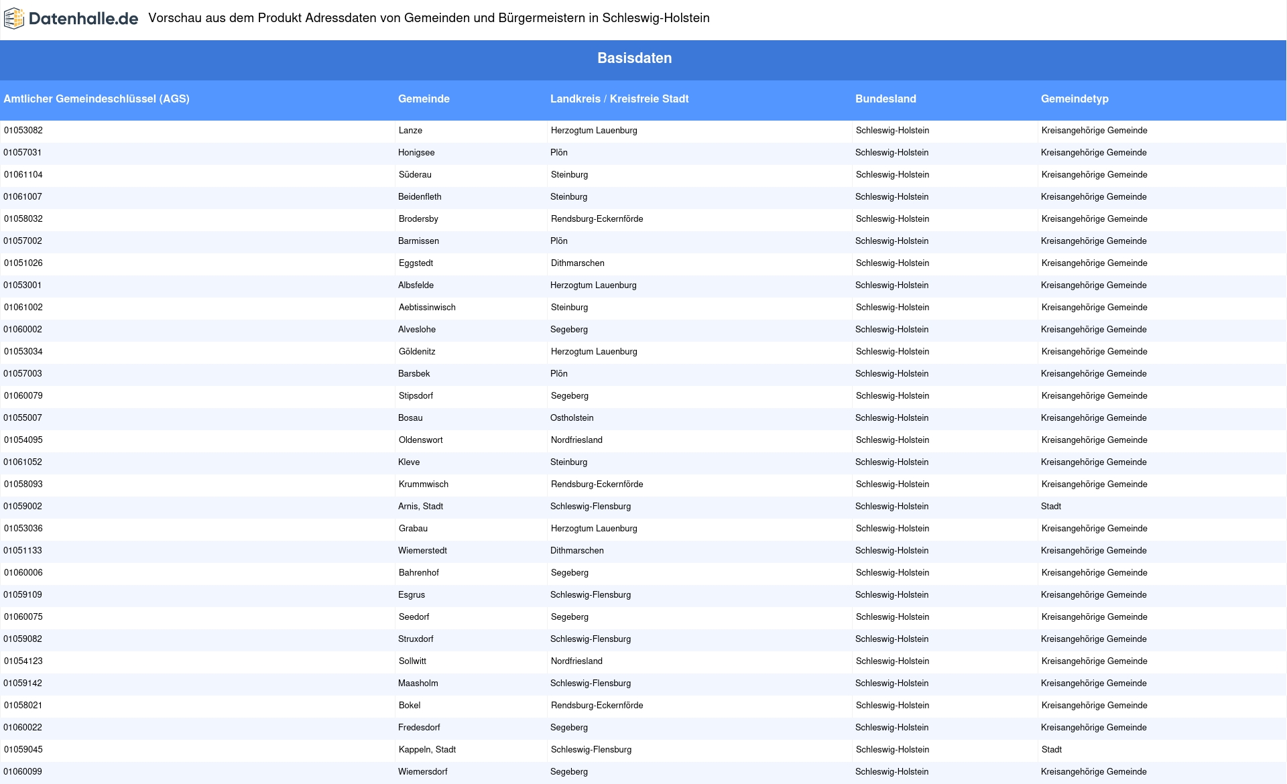Click the Datenhalle.de logo icon
1287x784 pixels.
(14, 19)
